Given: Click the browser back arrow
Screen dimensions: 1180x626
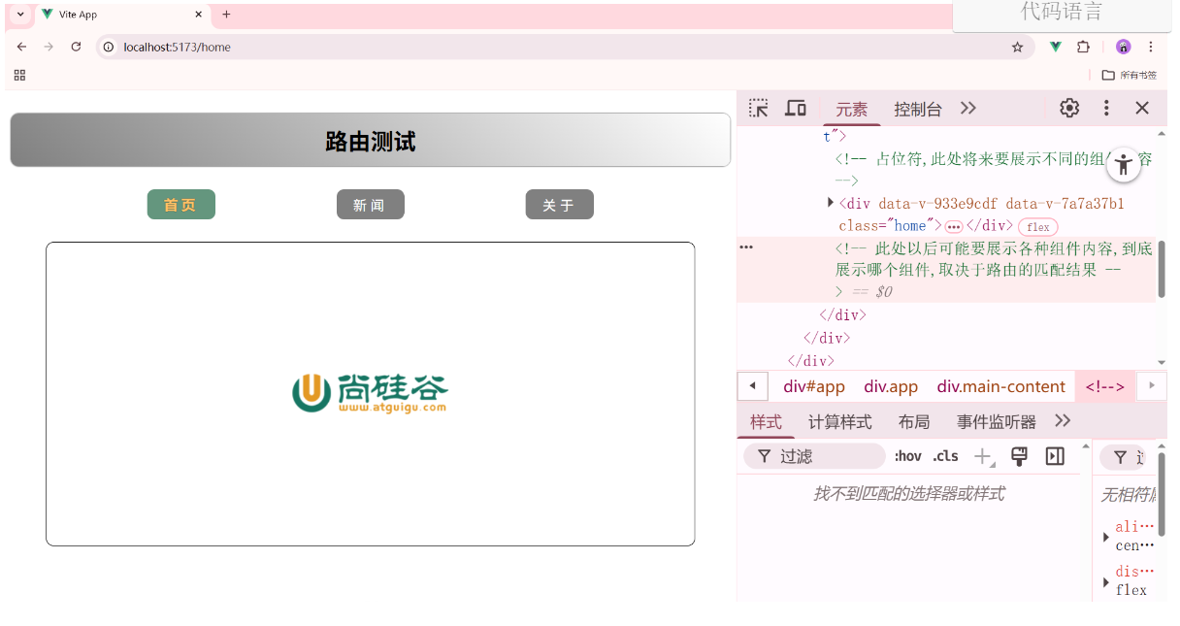Looking at the screenshot, I should (x=21, y=47).
